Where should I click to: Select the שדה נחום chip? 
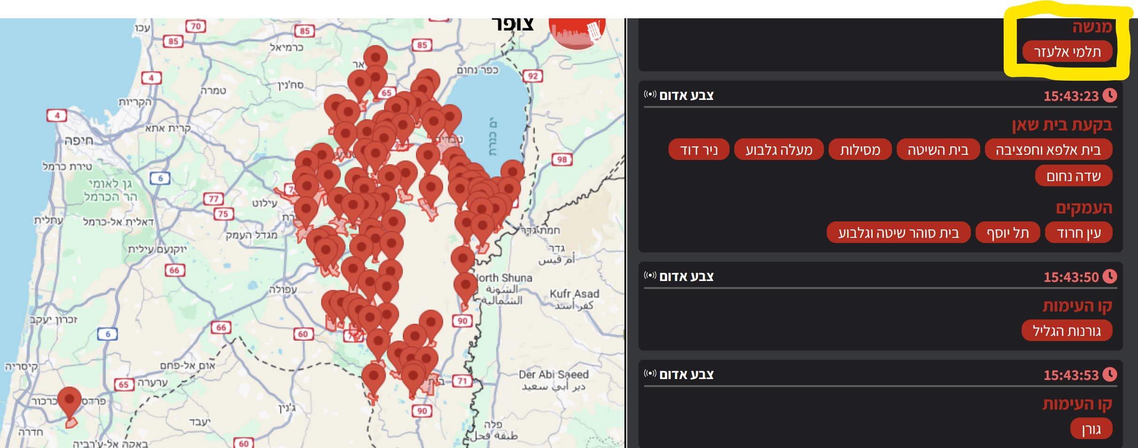coord(1074,176)
